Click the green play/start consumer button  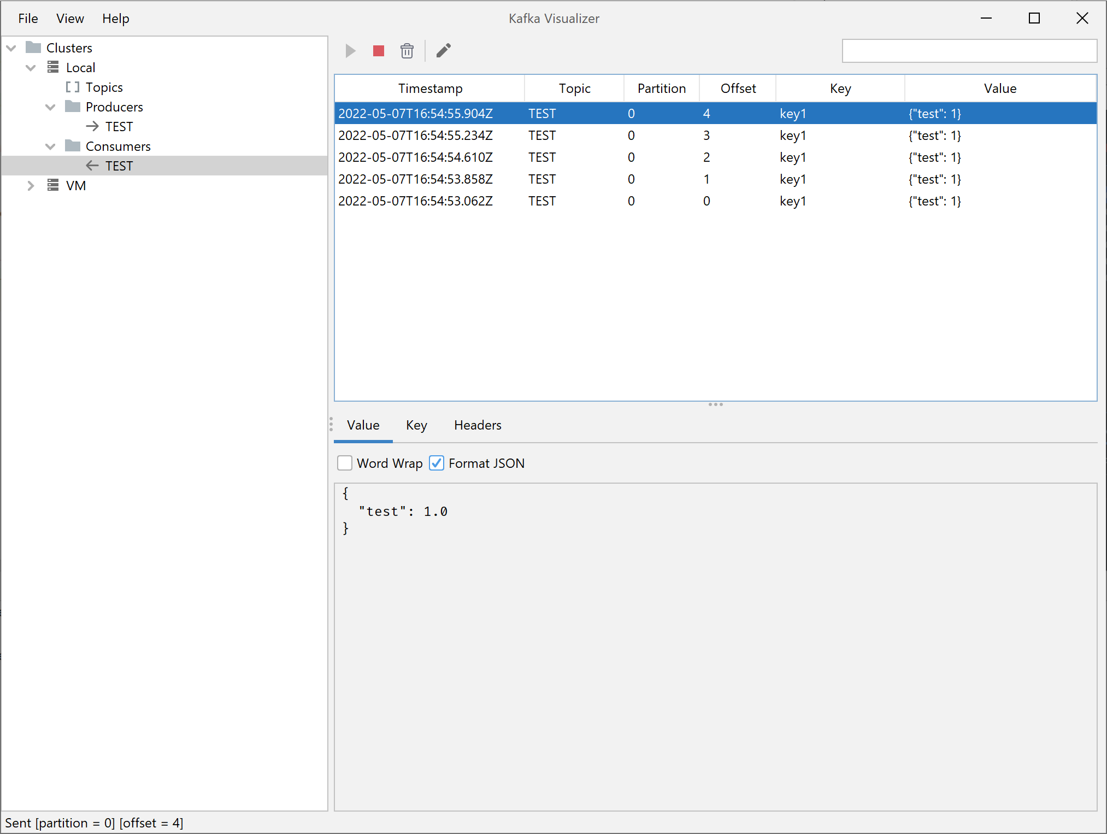tap(351, 51)
